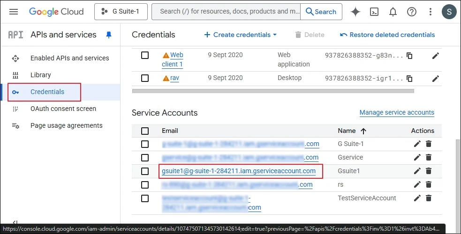Activate Cloud Shell terminal icon
Image resolution: width=461 pixels, height=234 pixels.
pyautogui.click(x=374, y=12)
